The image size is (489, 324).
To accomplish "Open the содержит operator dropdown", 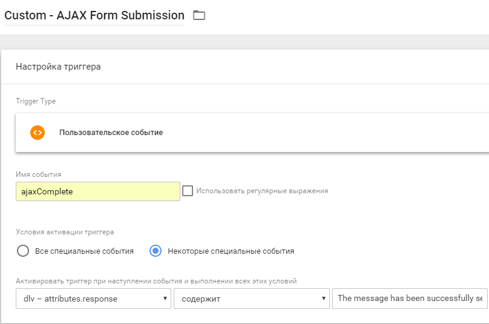I will (x=251, y=298).
